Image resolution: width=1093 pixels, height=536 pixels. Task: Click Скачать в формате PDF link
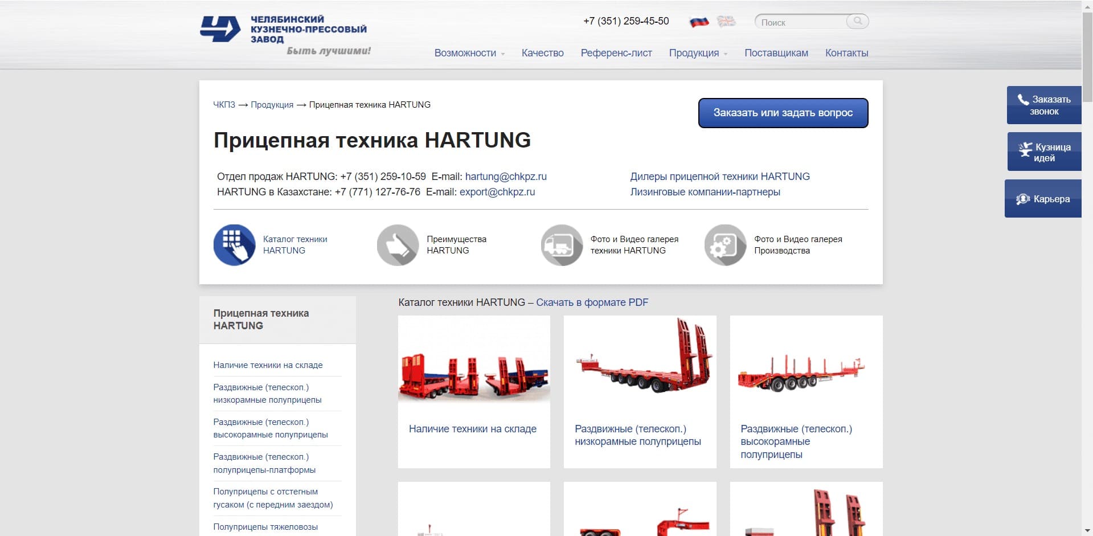592,302
